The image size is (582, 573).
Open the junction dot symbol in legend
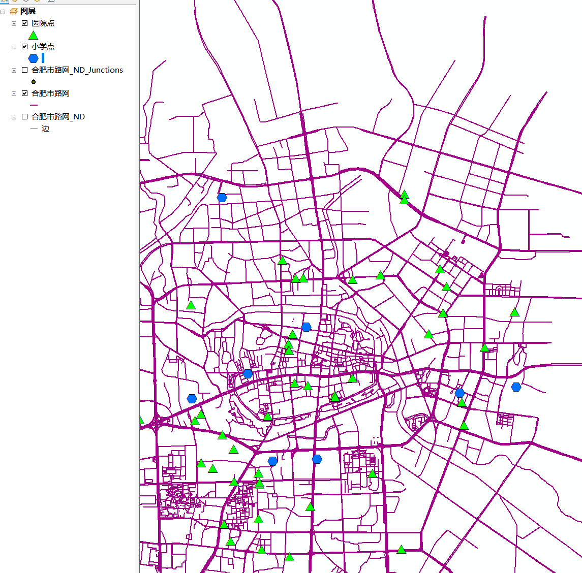click(34, 82)
